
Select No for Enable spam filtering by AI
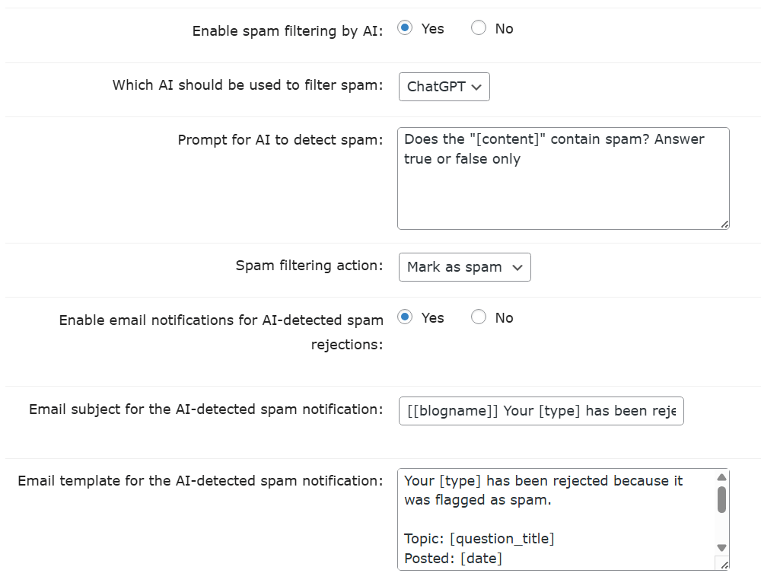tap(479, 29)
